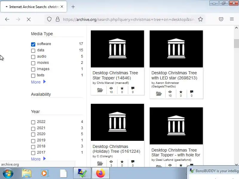This screenshot has width=239, height=179.
Task: Open the Firefox hamburger menu
Action: [232, 19]
